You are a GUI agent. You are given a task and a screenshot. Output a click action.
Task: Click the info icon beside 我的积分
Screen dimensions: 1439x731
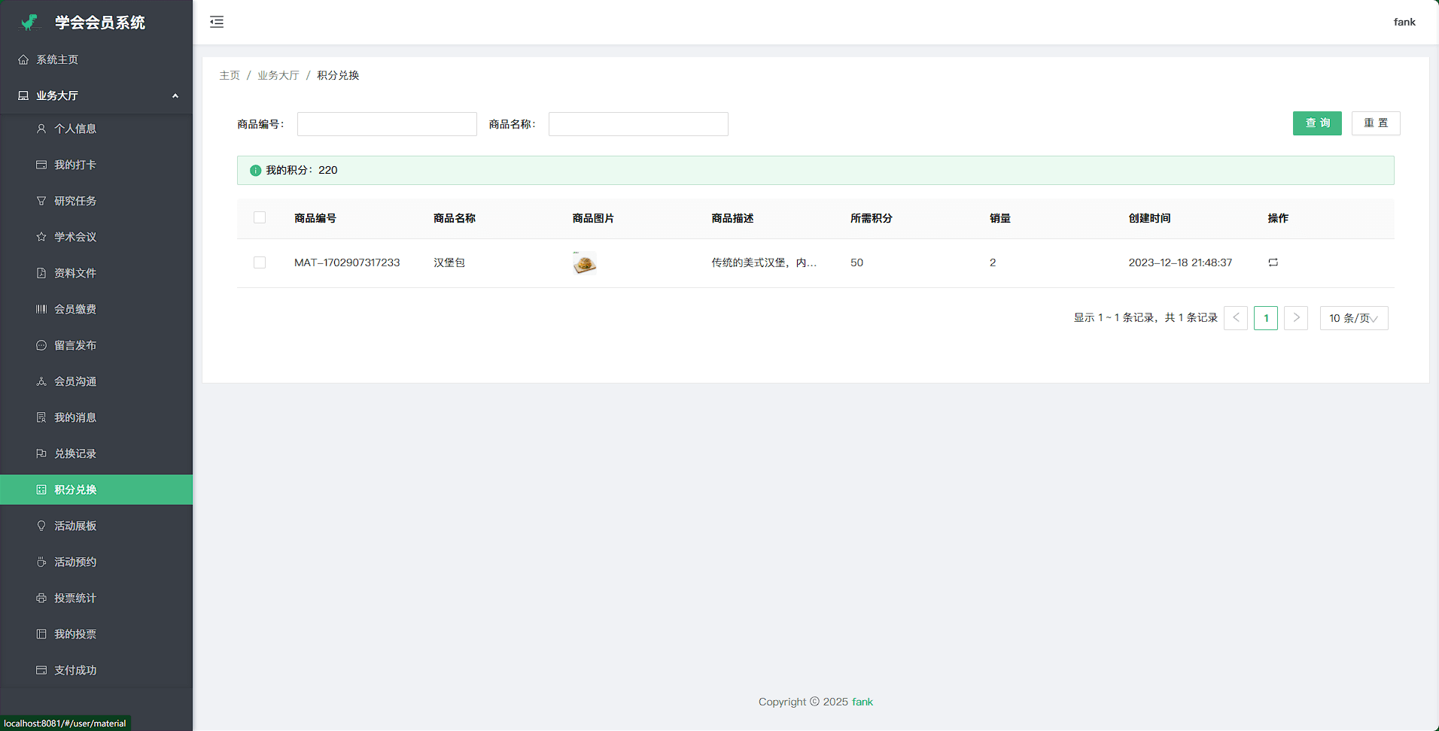click(x=255, y=171)
